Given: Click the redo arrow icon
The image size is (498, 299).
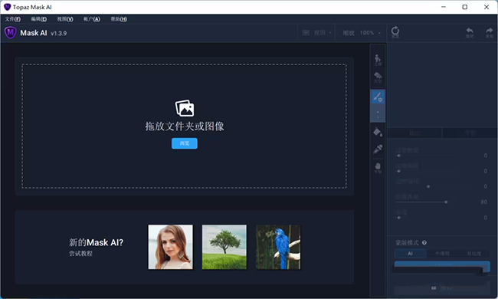Looking at the screenshot, I should 489,32.
